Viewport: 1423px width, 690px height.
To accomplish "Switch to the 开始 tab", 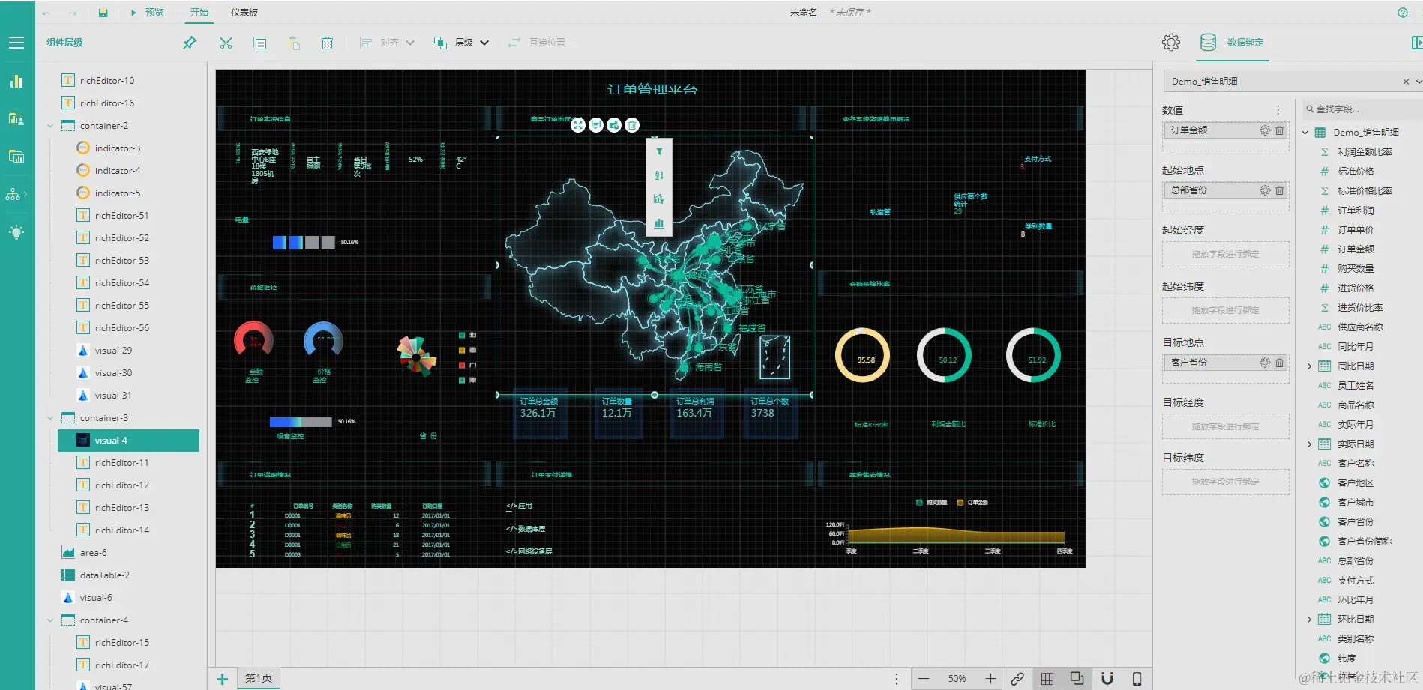I will point(199,13).
